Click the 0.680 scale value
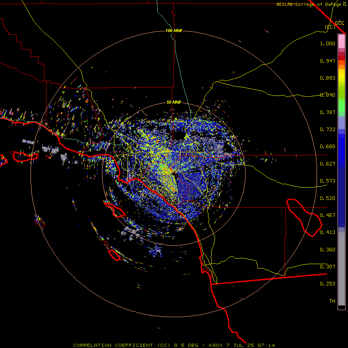The image size is (348, 348). [328, 147]
